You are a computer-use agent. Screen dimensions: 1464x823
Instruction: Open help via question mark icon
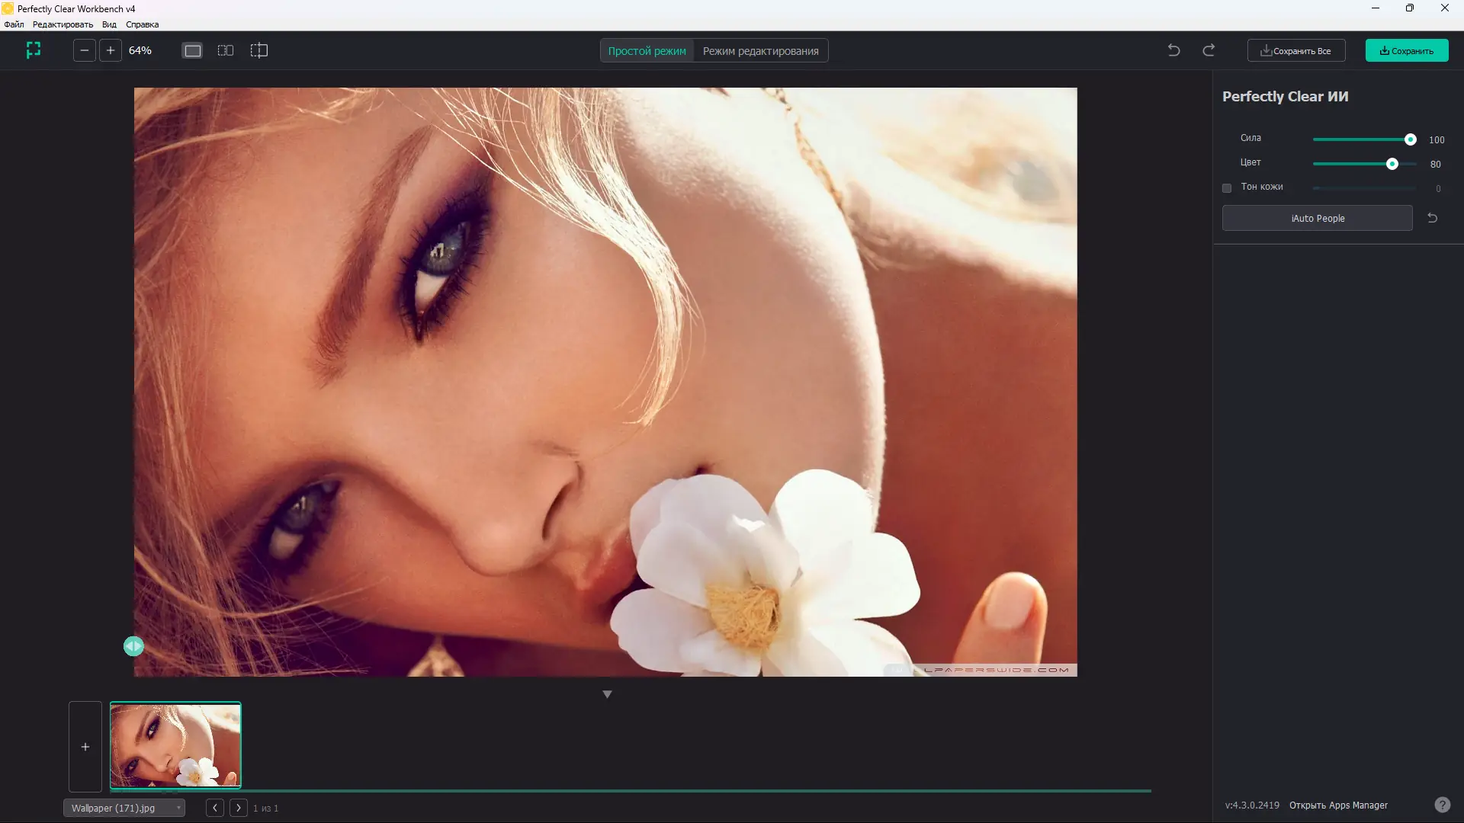point(1442,805)
